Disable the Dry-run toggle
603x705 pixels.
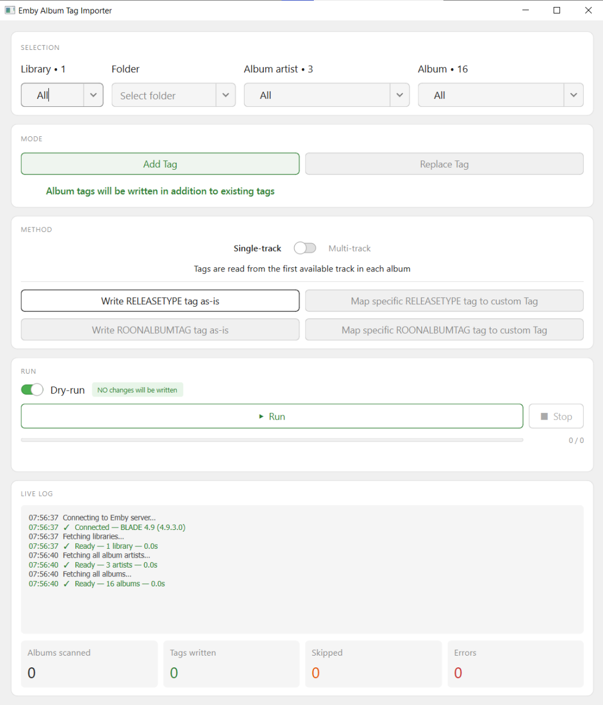coord(32,390)
